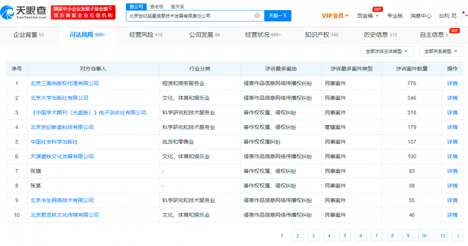Open the 知识产权 section tab
The height and width of the screenshot is (246, 468).
coord(322,35)
